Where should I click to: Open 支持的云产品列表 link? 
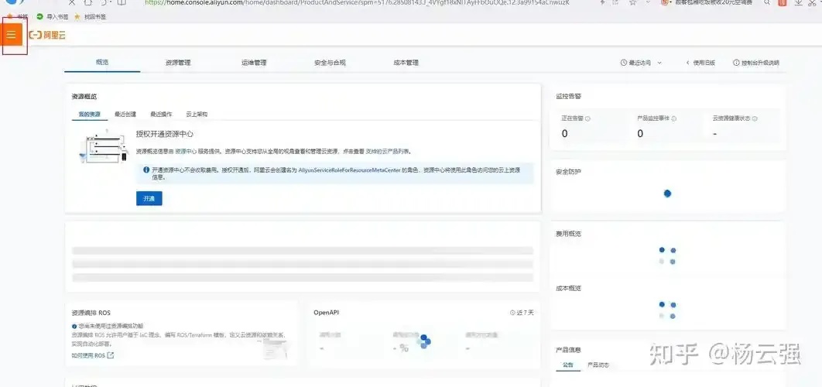[388, 151]
